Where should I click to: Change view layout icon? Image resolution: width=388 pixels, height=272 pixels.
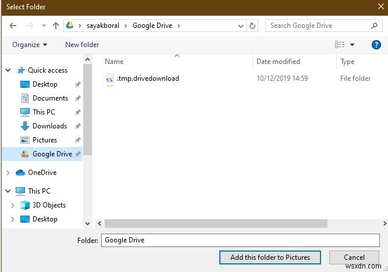pyautogui.click(x=340, y=44)
